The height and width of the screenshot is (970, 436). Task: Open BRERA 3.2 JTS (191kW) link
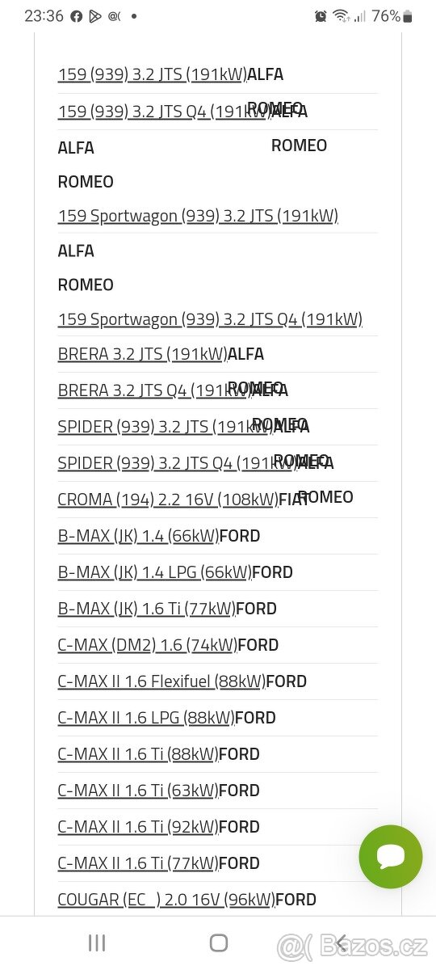click(x=143, y=354)
